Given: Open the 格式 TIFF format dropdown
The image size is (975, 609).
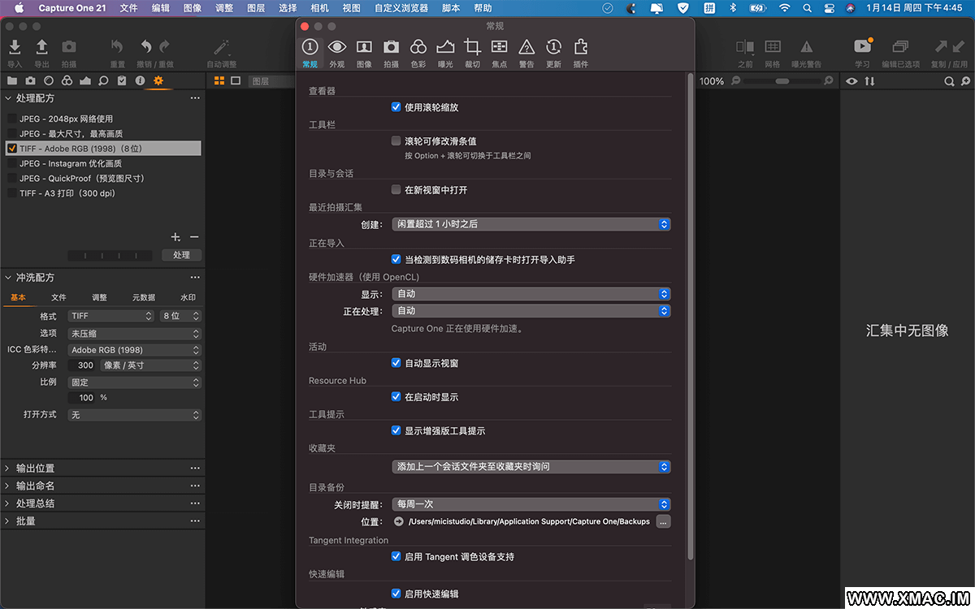Looking at the screenshot, I should [x=110, y=316].
